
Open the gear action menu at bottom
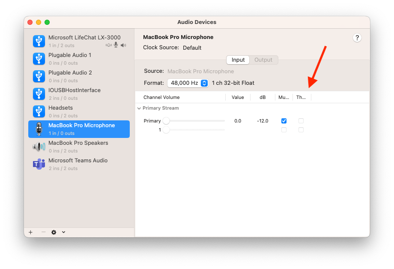pos(54,232)
